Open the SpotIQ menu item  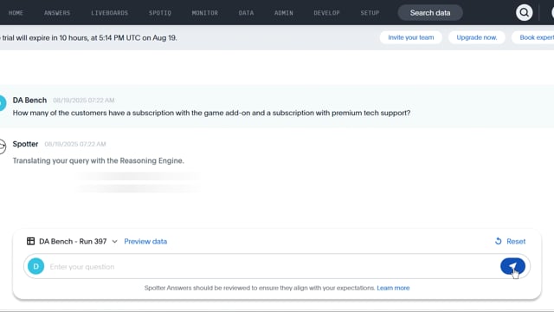click(x=160, y=13)
